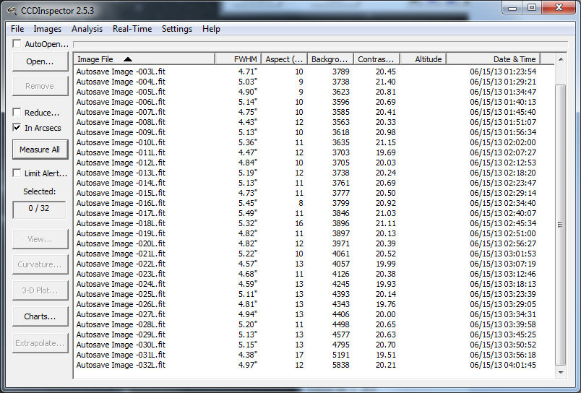The width and height of the screenshot is (581, 393).
Task: Select row Autosave Image -016L.fit
Action: (314, 203)
